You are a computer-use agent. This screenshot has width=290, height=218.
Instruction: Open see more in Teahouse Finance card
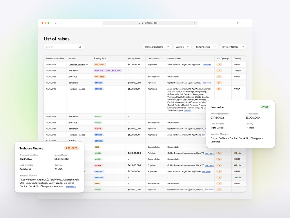71,186
